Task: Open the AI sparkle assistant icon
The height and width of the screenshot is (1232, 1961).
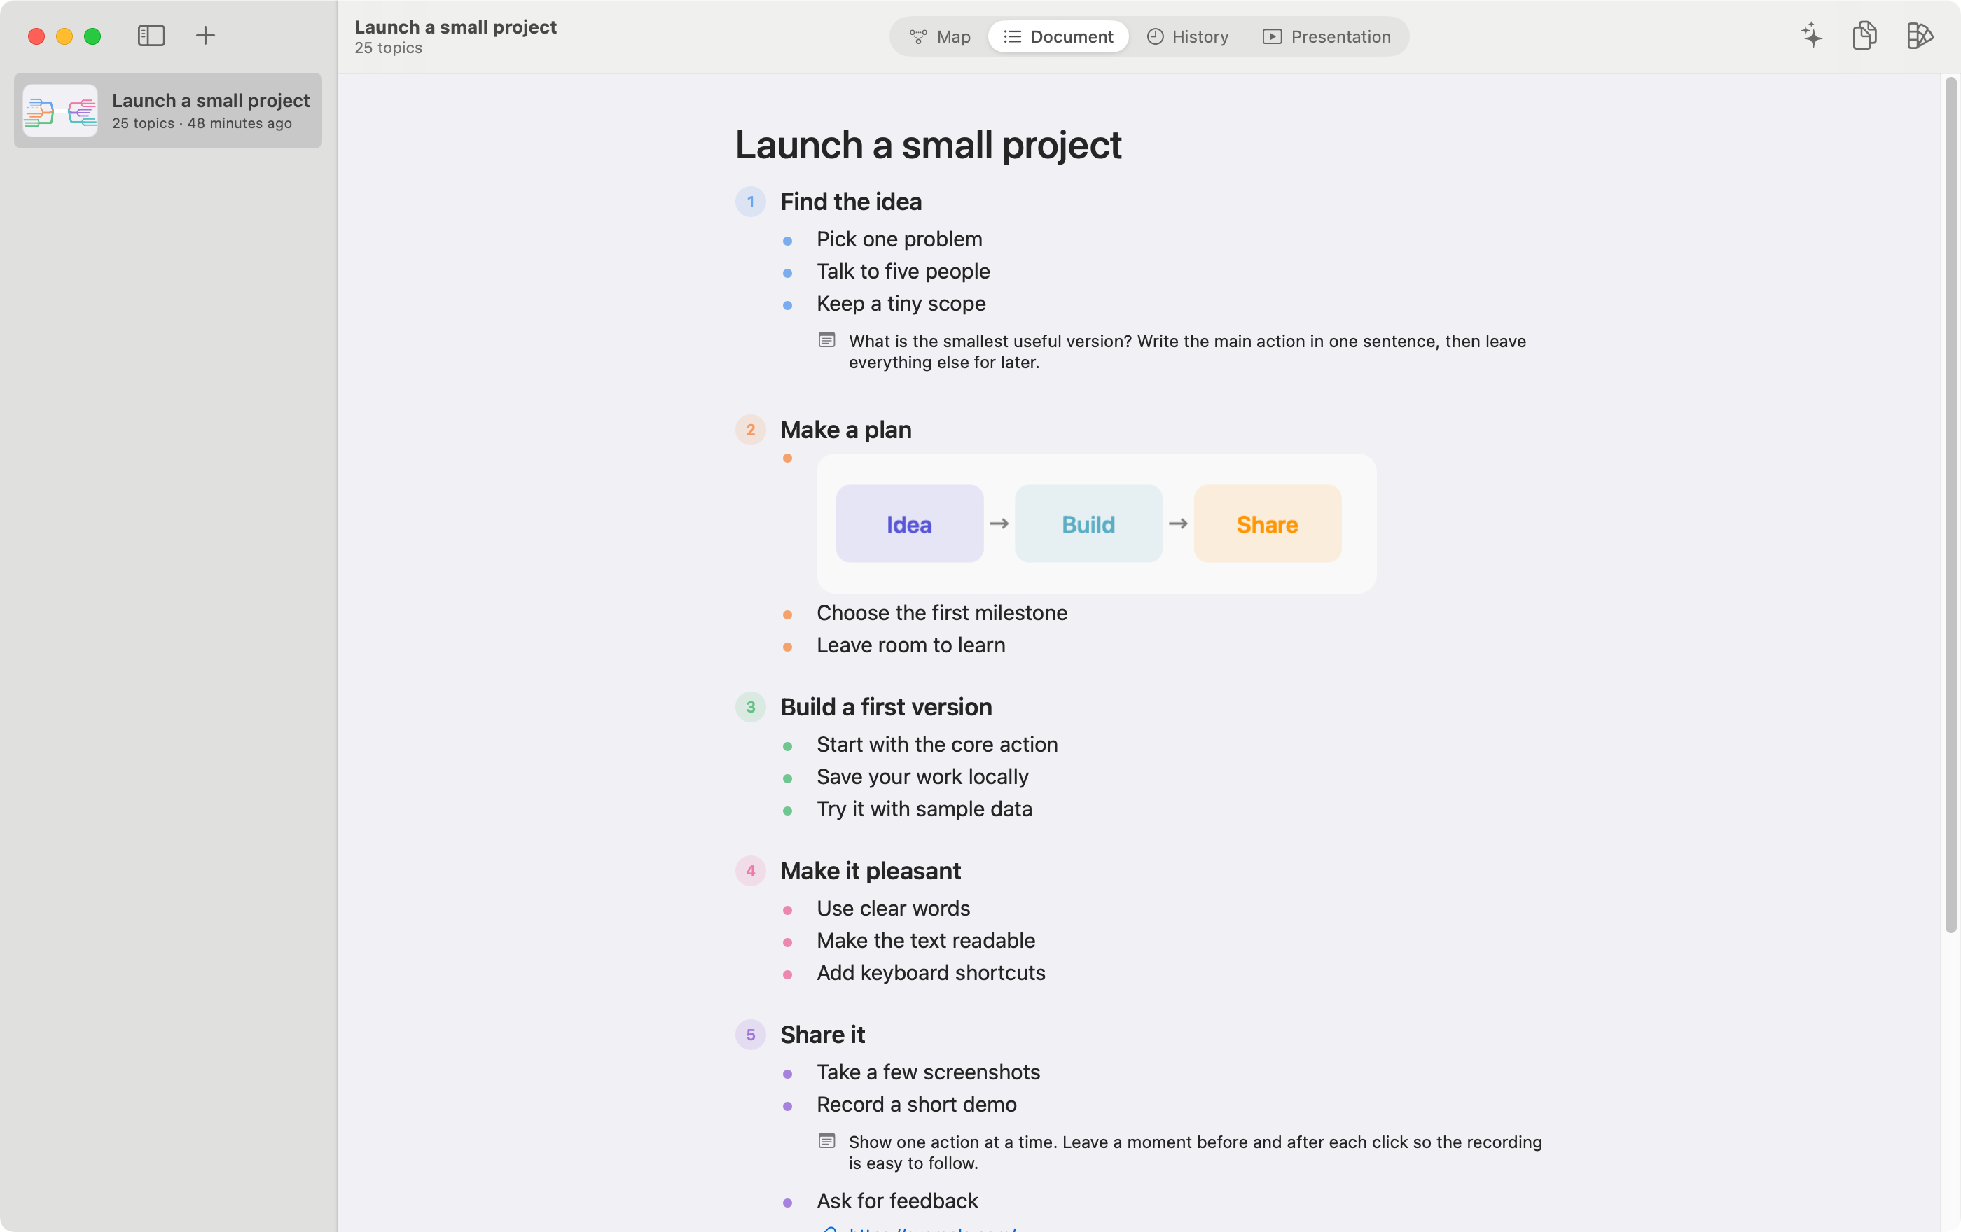Action: (x=1811, y=36)
